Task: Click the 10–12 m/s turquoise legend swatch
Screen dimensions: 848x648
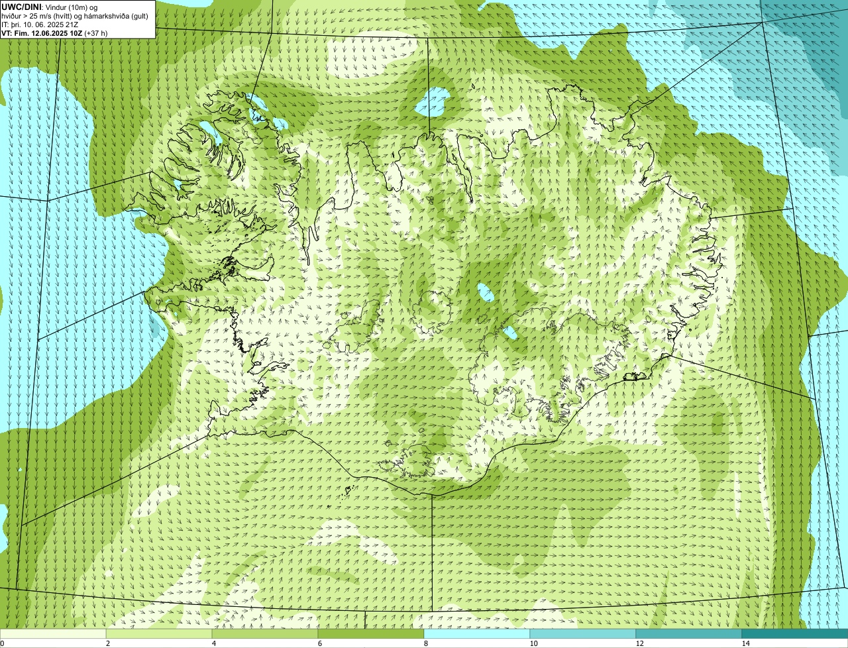Action: pos(583,633)
